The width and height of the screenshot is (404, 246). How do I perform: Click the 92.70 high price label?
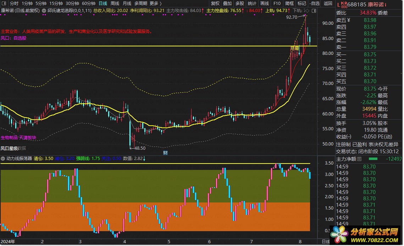click(292, 17)
